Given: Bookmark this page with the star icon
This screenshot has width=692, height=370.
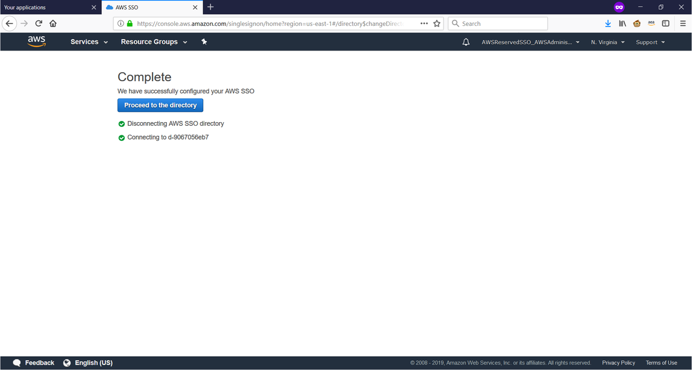Looking at the screenshot, I should [437, 24].
